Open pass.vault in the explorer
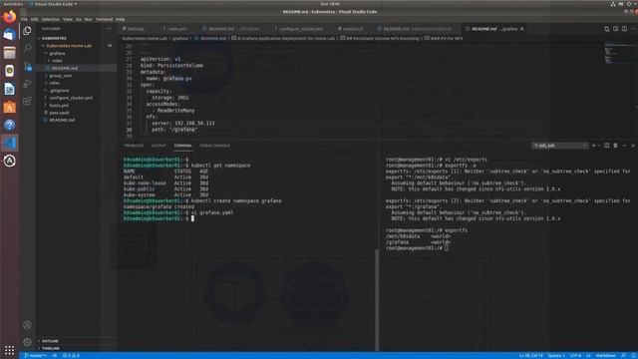Screen dimensions: 638x359 [x=59, y=113]
